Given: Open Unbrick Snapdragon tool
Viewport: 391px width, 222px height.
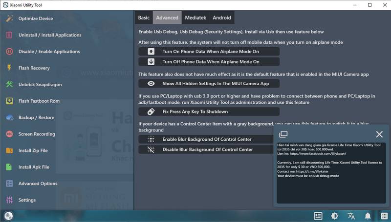Looking at the screenshot, I should pyautogui.click(x=40, y=85).
